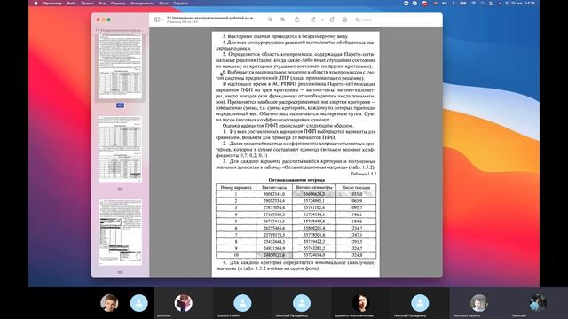
Task: Click the battery icon in menu bar
Action: point(463,4)
